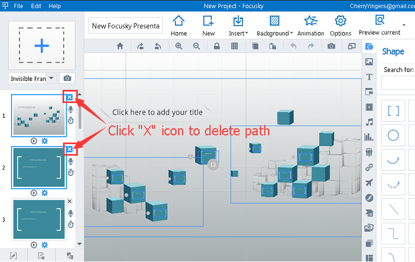Select path 1 thumbnail
This screenshot has width=415, height=262.
[x=39, y=116]
